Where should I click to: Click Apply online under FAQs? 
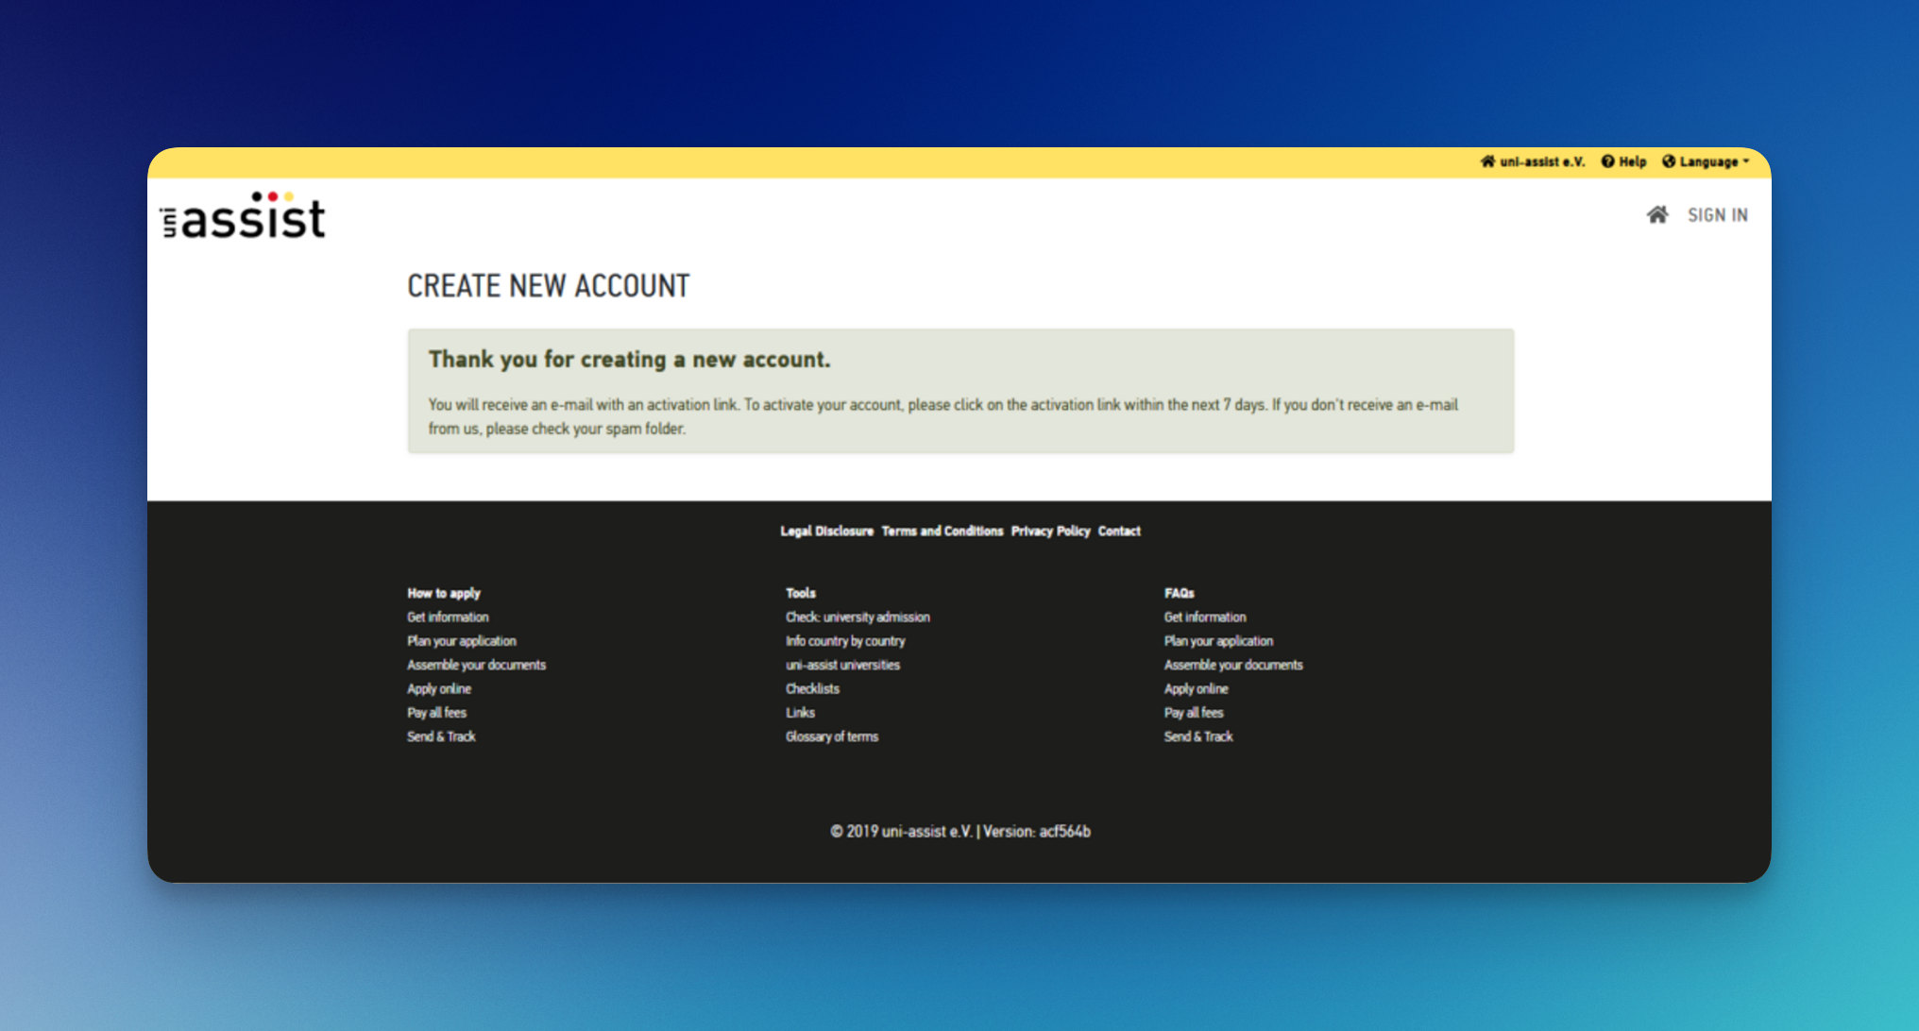pos(1197,688)
